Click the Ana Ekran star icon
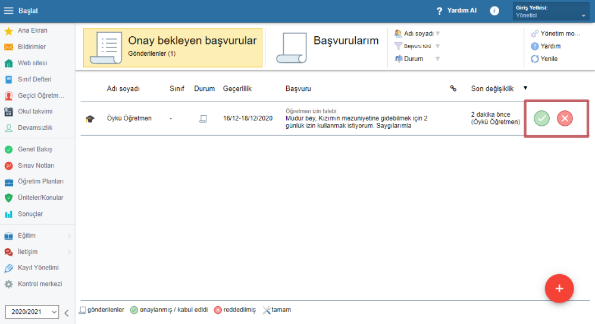The image size is (595, 324). (8, 31)
